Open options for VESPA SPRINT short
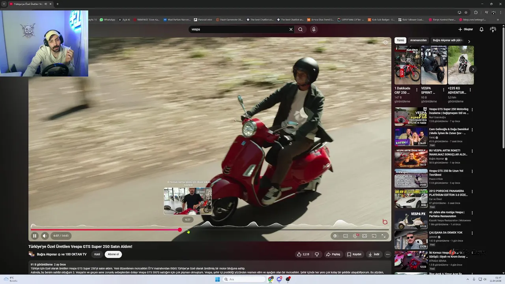The width and height of the screenshot is (505, 284). tap(443, 90)
